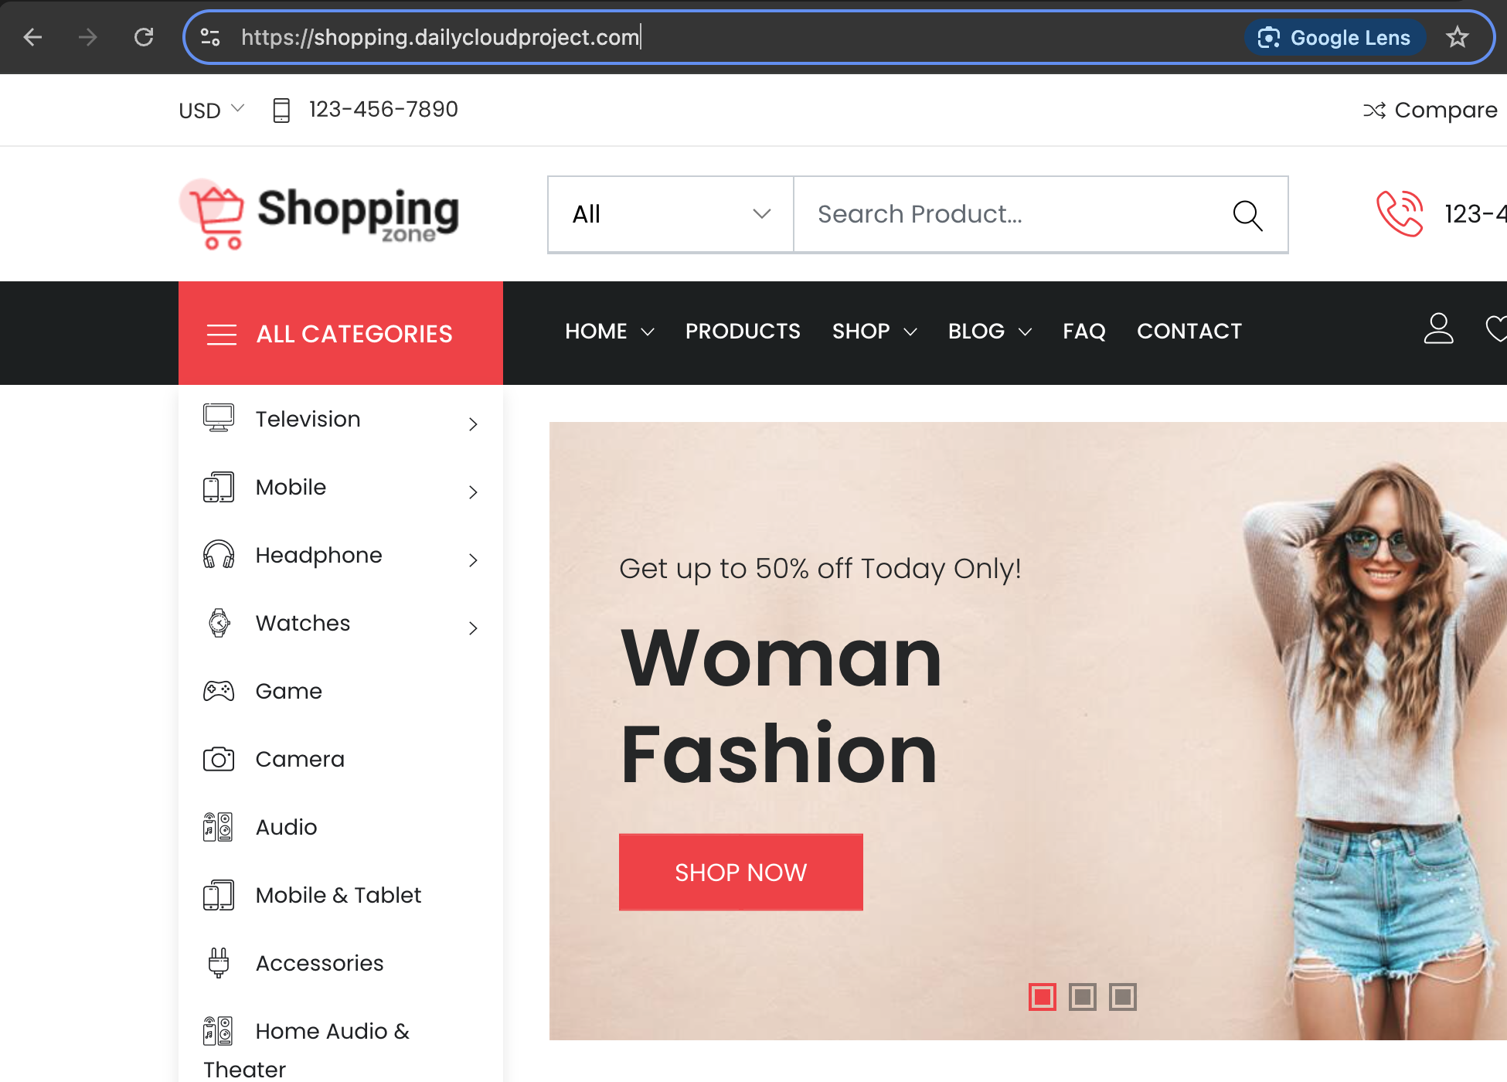Click the top bar phone number 123-456-7890
This screenshot has width=1507, height=1082.
coord(383,110)
